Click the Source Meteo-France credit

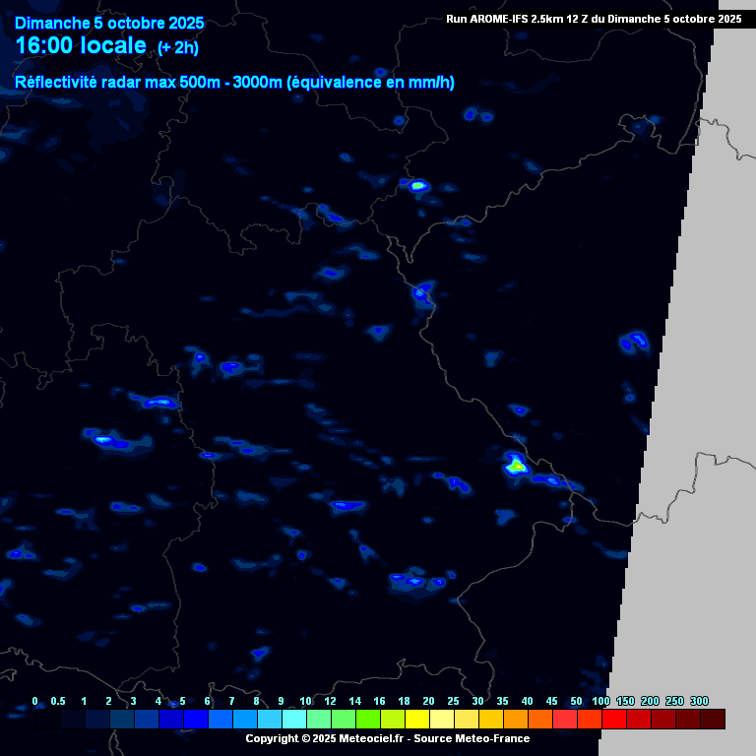coord(472,738)
